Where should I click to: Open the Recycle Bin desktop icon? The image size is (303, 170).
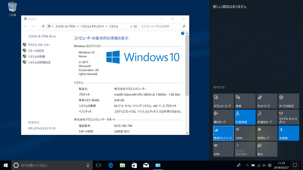coord(12,9)
